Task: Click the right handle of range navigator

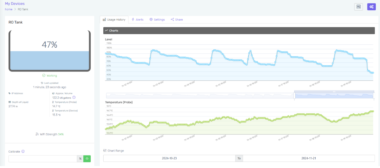Action: (374, 96)
